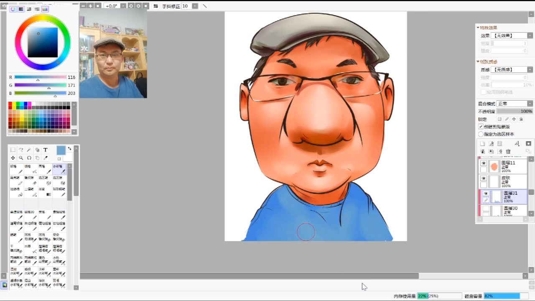Select the rotate view tool

click(29, 158)
